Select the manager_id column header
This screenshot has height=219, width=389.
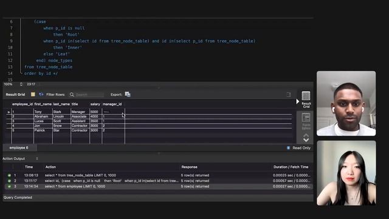112,104
